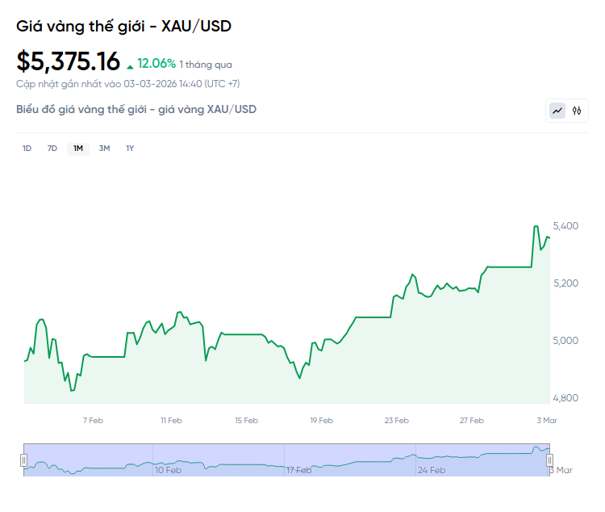The width and height of the screenshot is (605, 512).
Task: Select the 1M time range
Action: [78, 149]
